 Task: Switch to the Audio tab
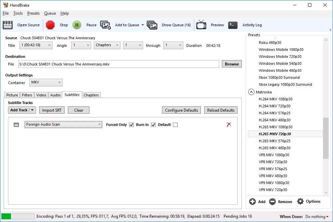(x=55, y=95)
